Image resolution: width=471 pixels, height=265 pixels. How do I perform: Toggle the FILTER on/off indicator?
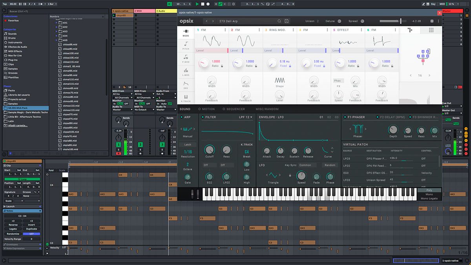point(202,117)
